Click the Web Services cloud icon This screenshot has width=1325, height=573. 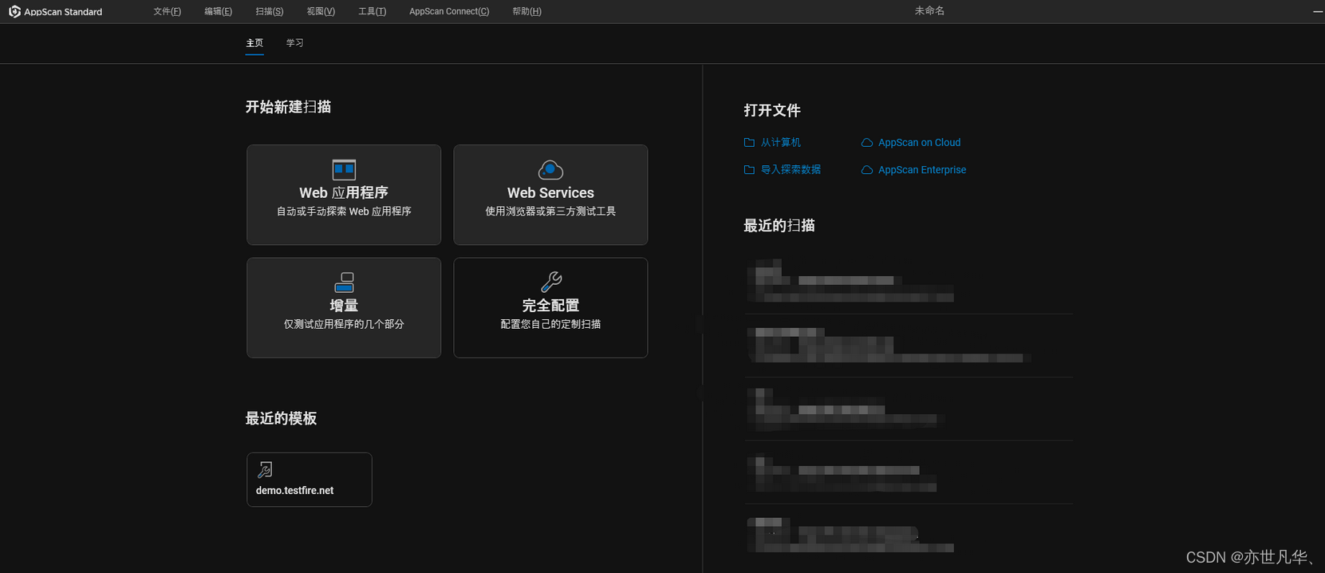pyautogui.click(x=550, y=169)
